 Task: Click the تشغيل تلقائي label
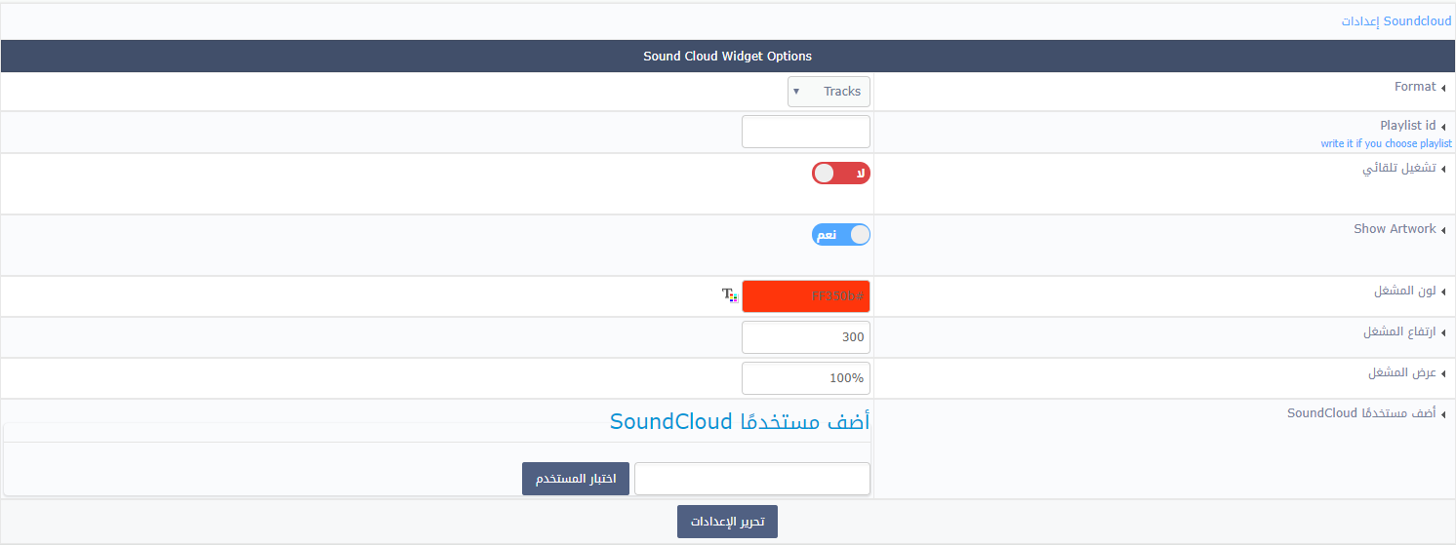click(1399, 168)
